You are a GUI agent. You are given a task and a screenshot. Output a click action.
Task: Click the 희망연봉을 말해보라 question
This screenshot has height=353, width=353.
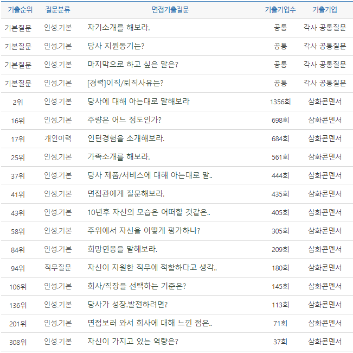point(122,249)
